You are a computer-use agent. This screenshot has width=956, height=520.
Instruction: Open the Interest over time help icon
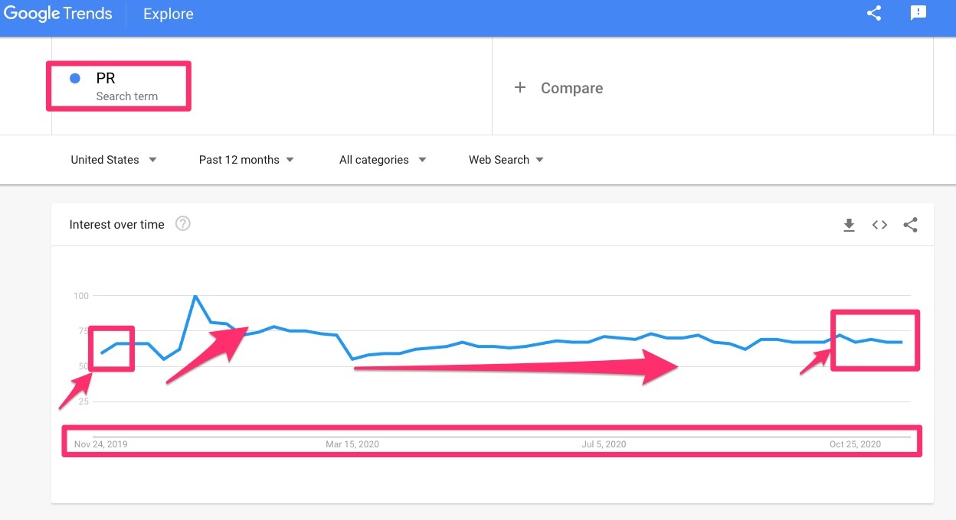[x=182, y=224]
